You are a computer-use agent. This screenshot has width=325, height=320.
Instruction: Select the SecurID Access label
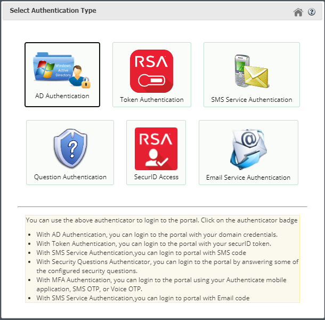(156, 177)
